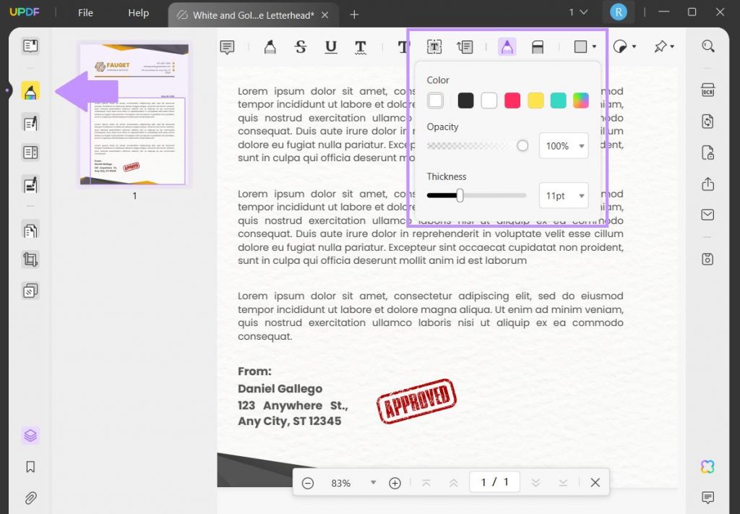
Task: Open the Shapes dropdown arrow
Action: pos(593,46)
